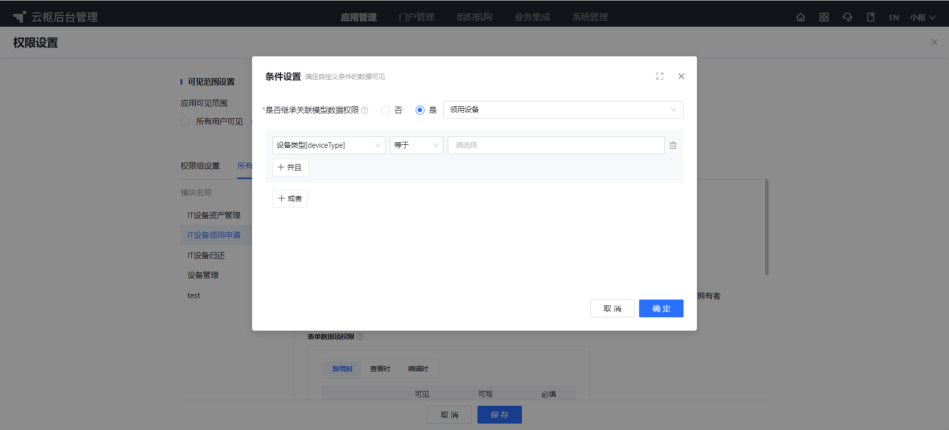Image resolution: width=949 pixels, height=430 pixels.
Task: Select the 否 radio option
Action: (386, 110)
